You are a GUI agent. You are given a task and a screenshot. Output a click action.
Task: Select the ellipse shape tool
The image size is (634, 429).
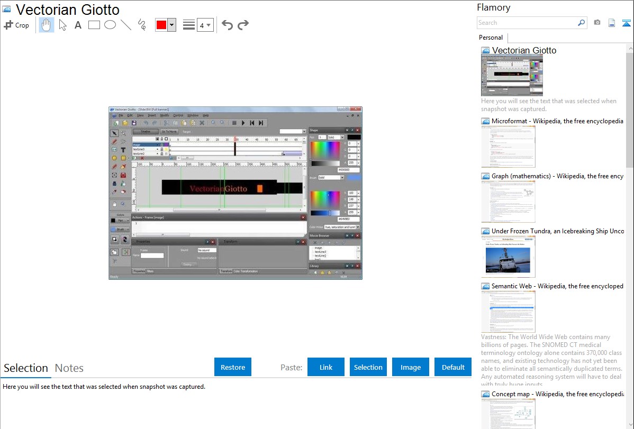point(110,25)
